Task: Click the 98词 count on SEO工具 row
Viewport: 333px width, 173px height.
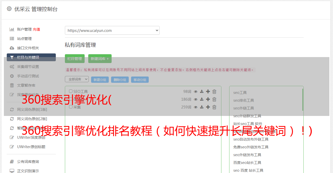Action: point(187,92)
